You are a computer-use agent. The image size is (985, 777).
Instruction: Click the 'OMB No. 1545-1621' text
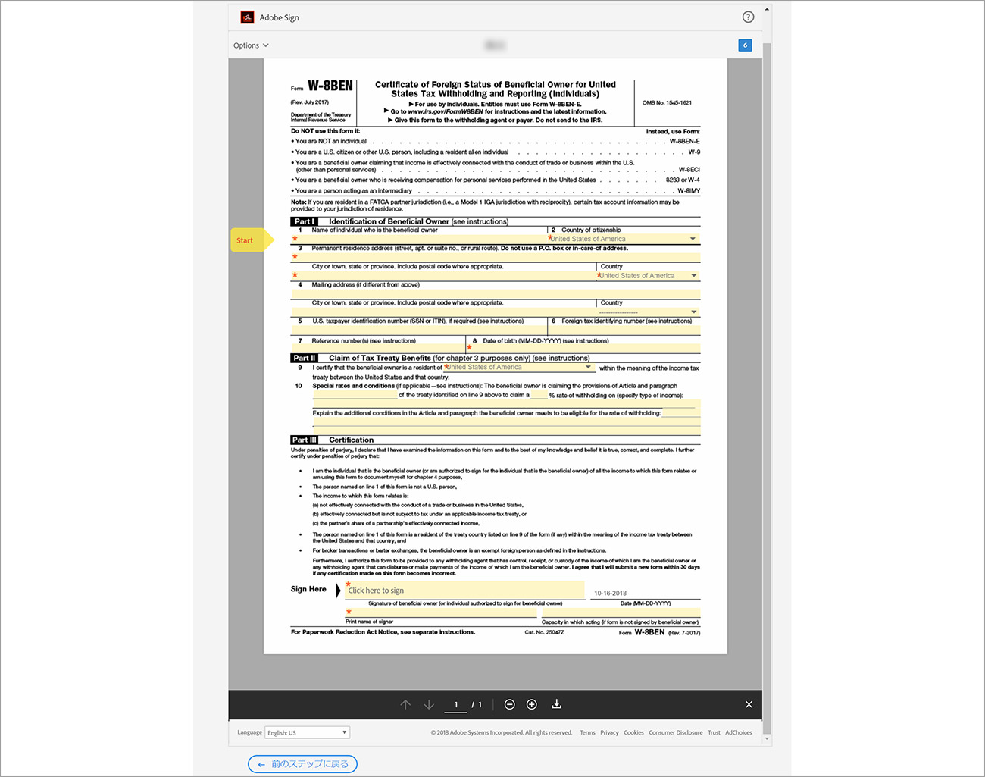pyautogui.click(x=667, y=102)
